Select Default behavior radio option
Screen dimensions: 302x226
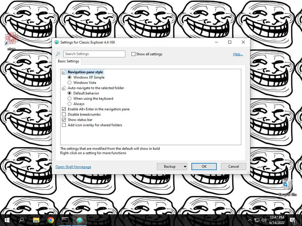tap(70, 93)
